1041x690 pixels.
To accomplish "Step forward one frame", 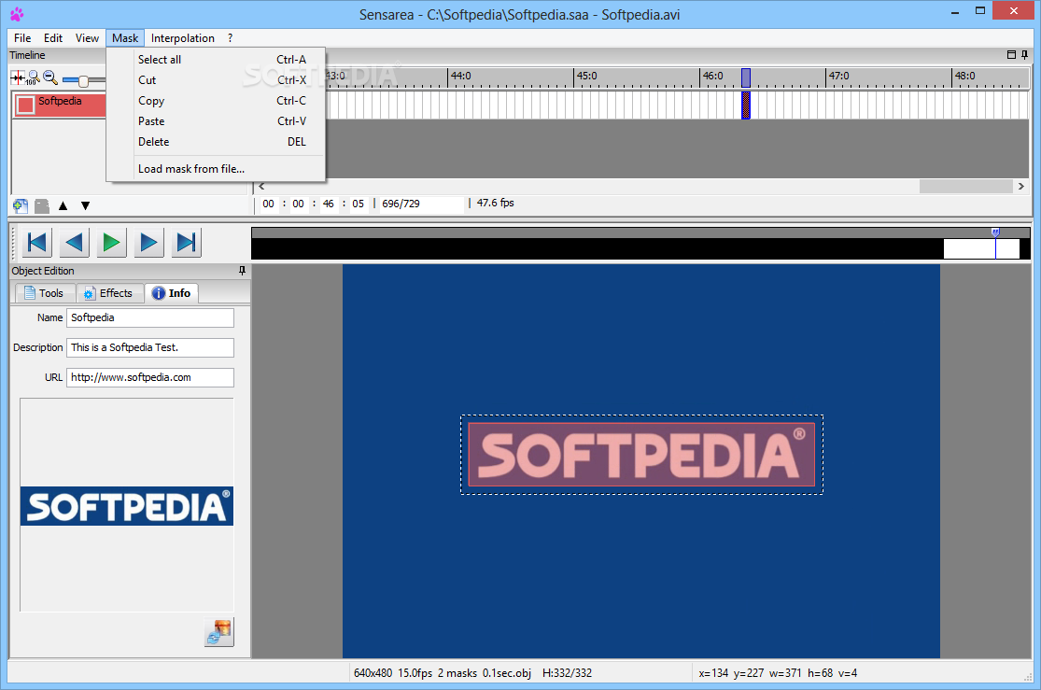I will pyautogui.click(x=148, y=243).
